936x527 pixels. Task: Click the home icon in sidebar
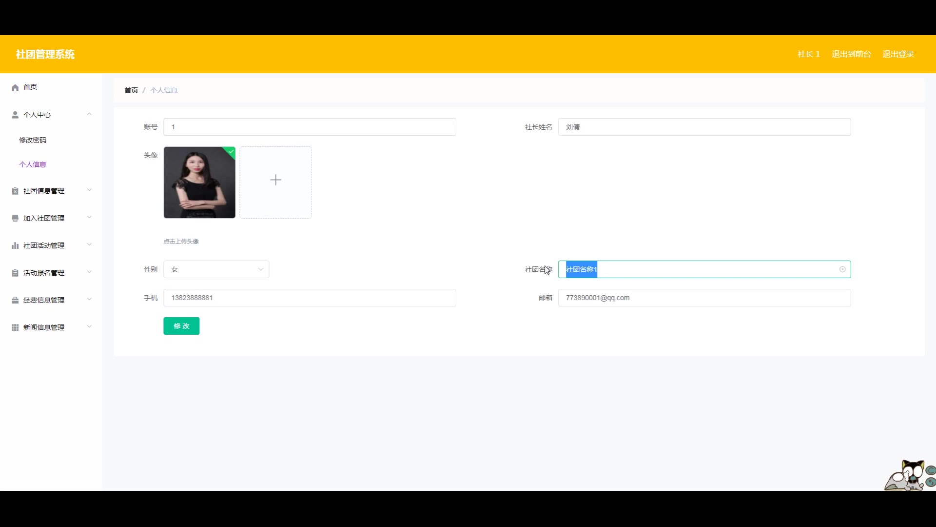click(x=15, y=87)
